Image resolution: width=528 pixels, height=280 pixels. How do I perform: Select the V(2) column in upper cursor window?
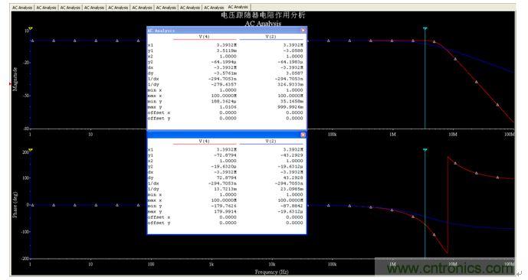[271, 37]
